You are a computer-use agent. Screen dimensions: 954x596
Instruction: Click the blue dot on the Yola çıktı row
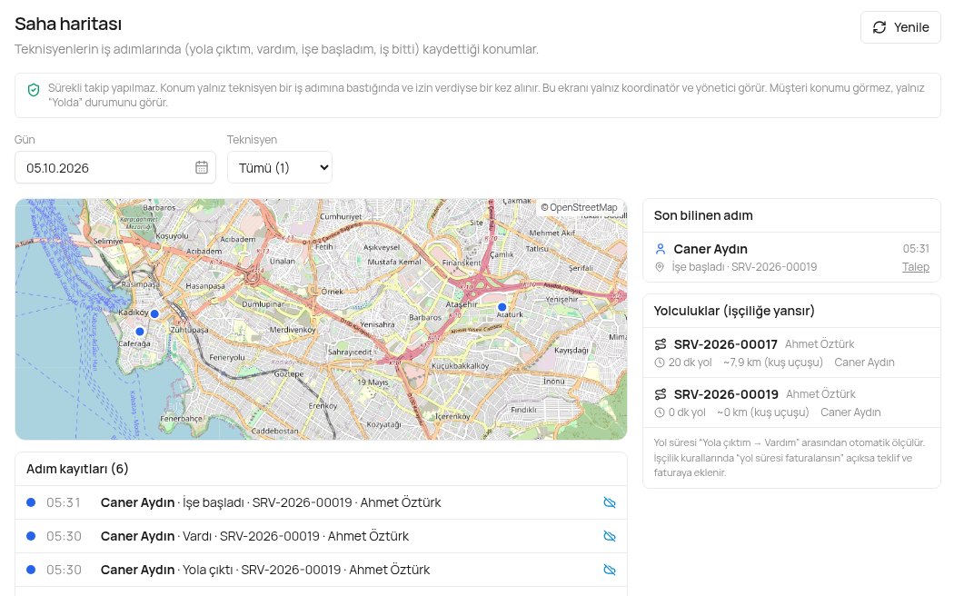pyautogui.click(x=31, y=570)
